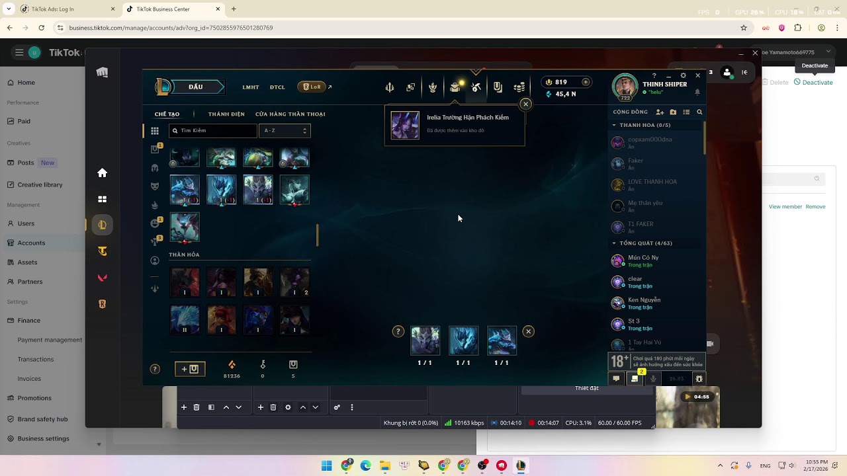The height and width of the screenshot is (476, 847).
Task: Toggle the TikTok sidebar hamburger menu
Action: [19, 53]
